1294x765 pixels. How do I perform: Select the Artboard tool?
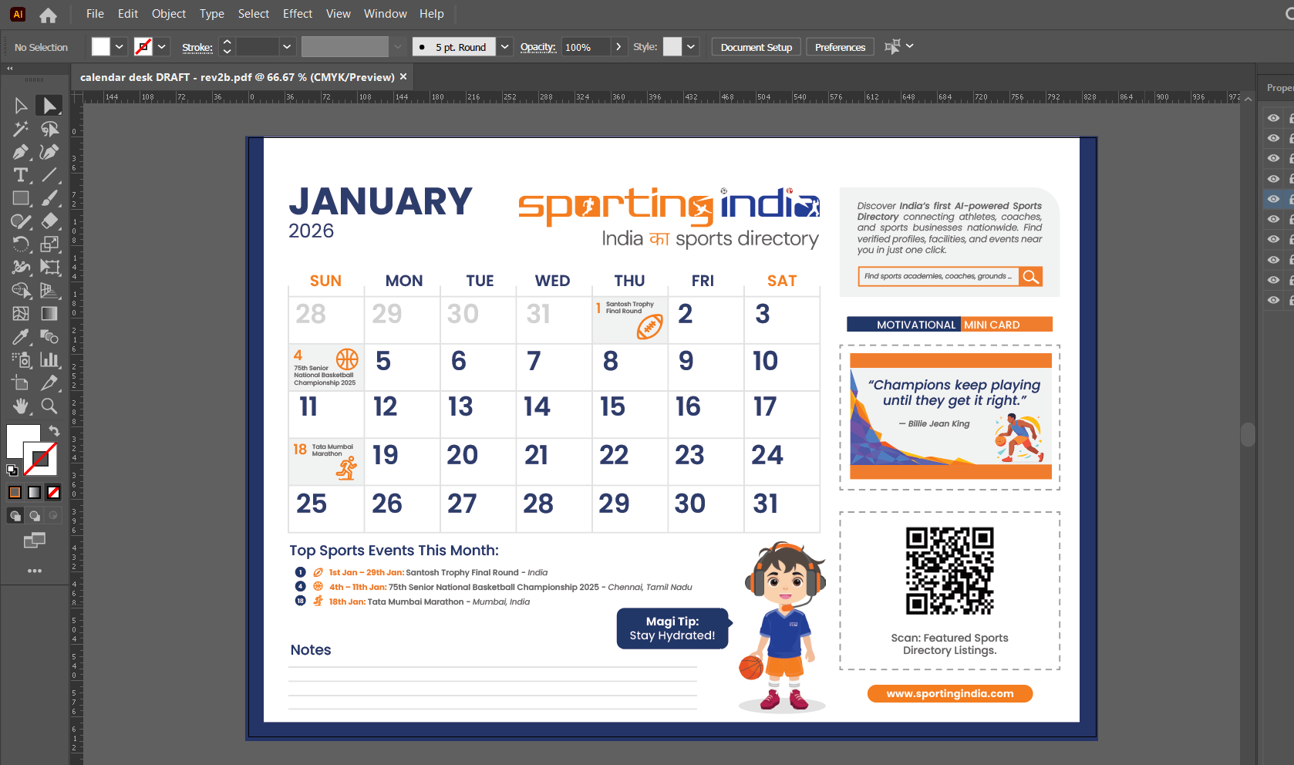[21, 383]
